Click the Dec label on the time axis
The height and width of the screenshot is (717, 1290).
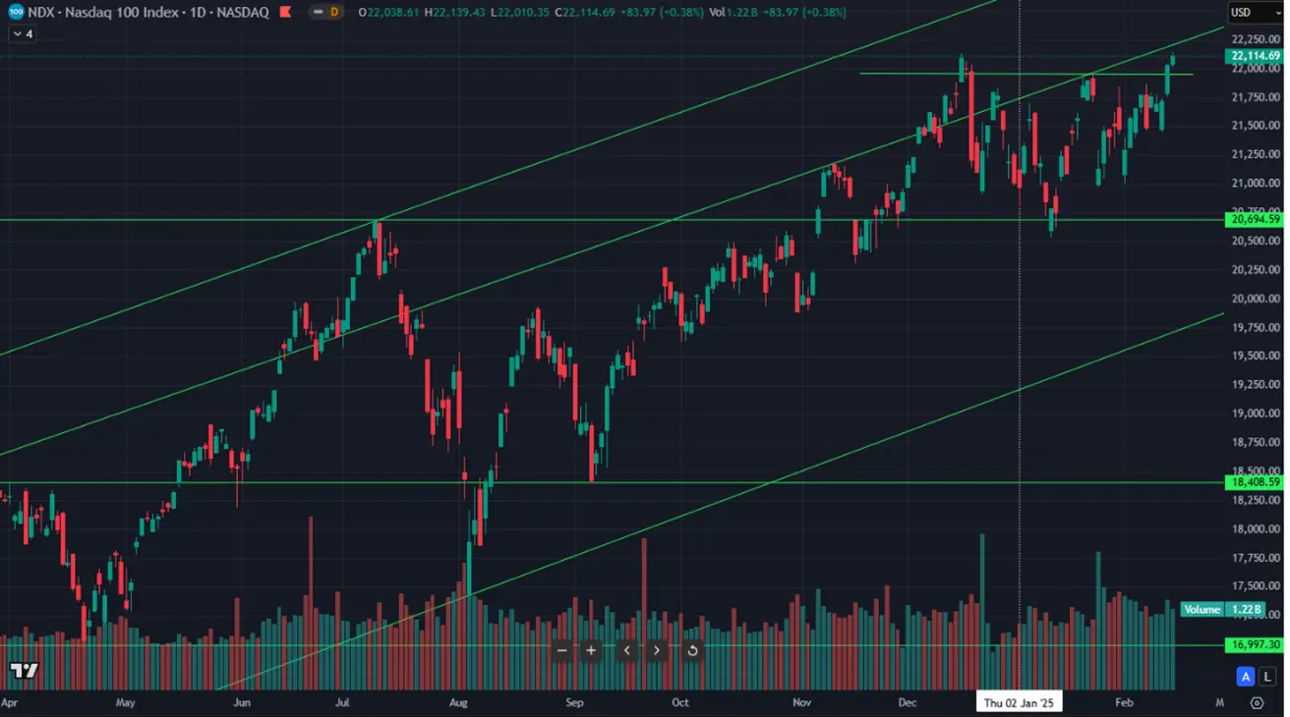(x=907, y=702)
